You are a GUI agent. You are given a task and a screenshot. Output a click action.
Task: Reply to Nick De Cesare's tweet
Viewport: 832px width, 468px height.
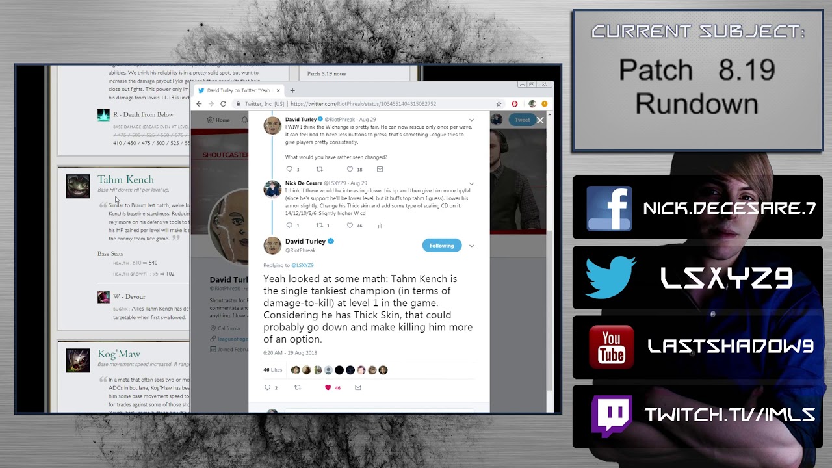pos(289,226)
